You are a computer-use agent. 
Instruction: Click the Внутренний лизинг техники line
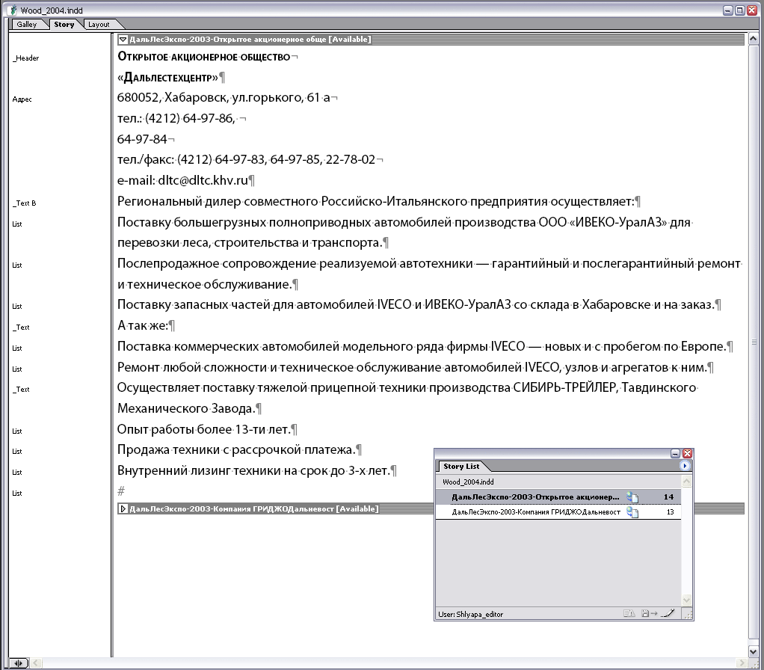click(x=254, y=470)
